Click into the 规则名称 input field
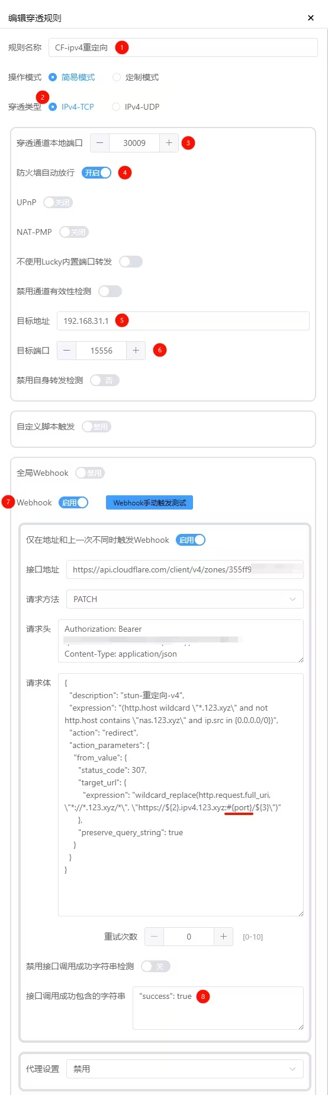 (183, 47)
